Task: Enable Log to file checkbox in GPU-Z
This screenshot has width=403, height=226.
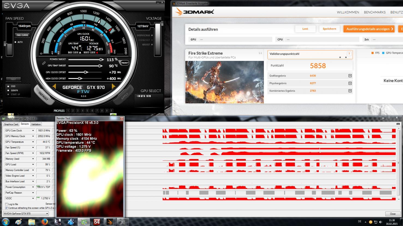Action: pyautogui.click(x=7, y=204)
